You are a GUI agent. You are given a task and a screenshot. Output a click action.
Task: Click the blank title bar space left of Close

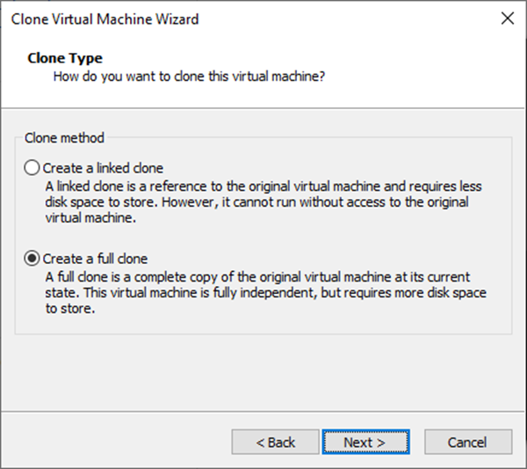(x=351, y=18)
